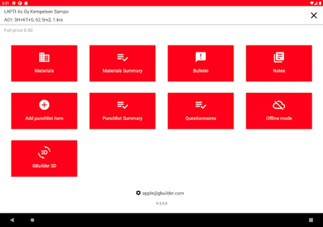Screen dimensions: 323x227
Task: Click the Full price 0.00 label
Action: coord(18,30)
